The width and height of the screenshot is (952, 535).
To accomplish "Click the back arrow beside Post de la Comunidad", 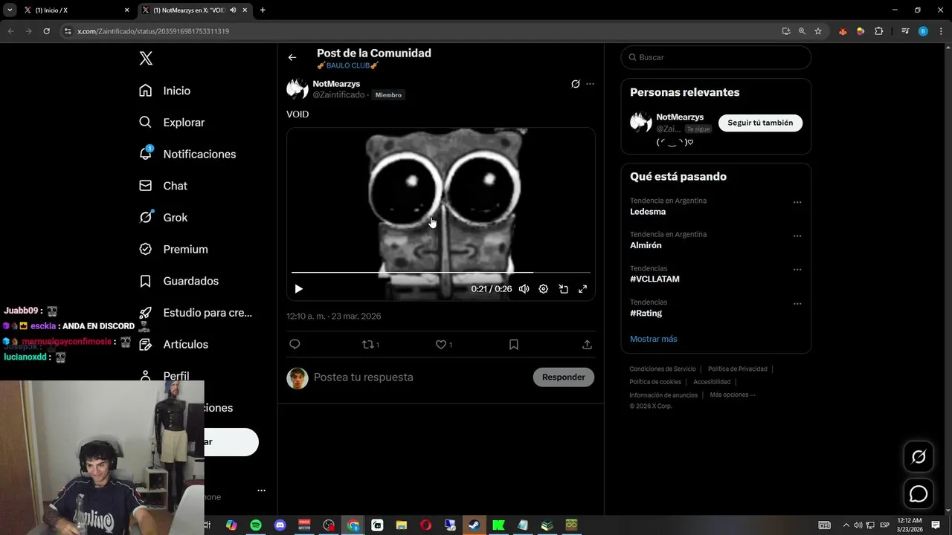I will 292,57.
